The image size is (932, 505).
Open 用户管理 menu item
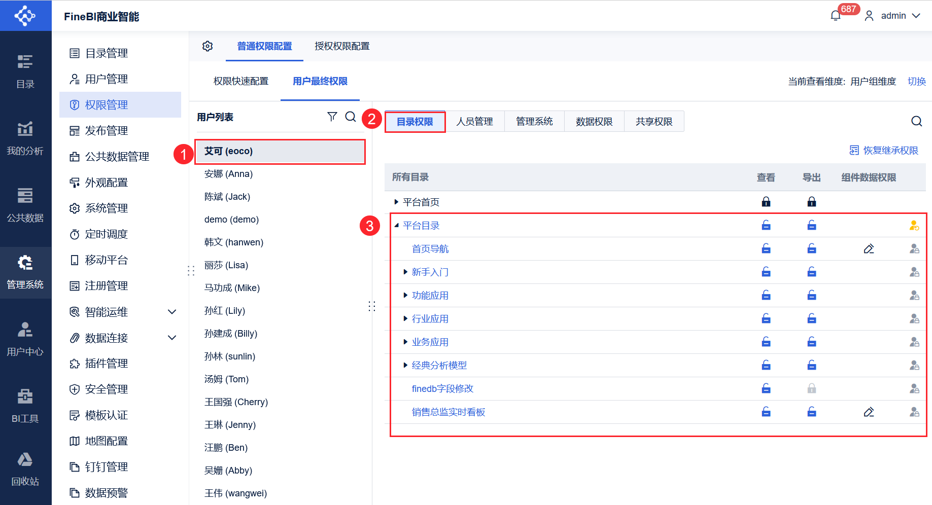120,79
